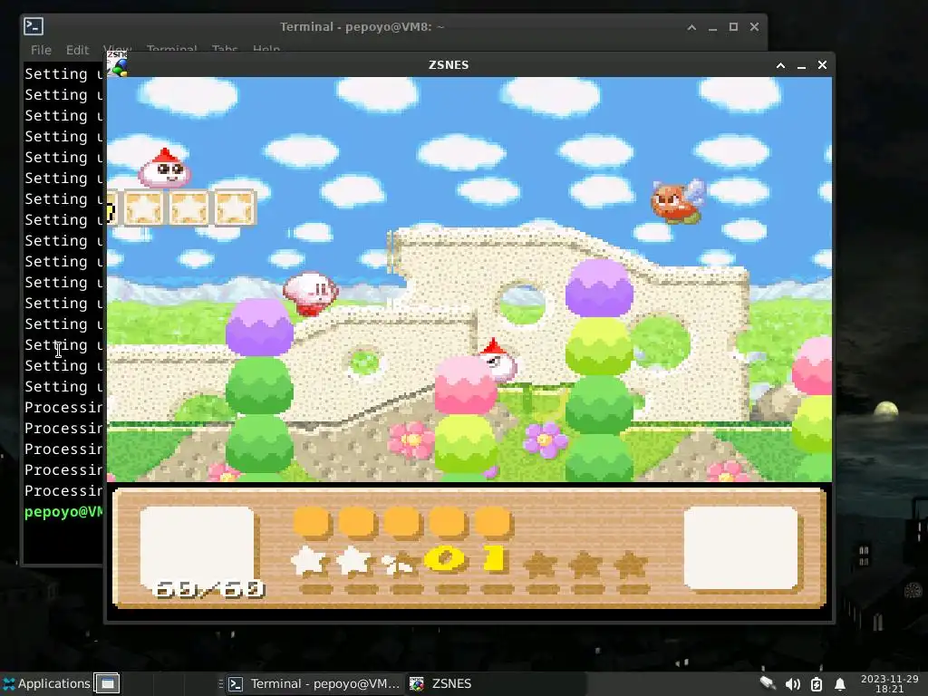Click Kirby character in the game
This screenshot has width=928, height=696.
(x=310, y=293)
